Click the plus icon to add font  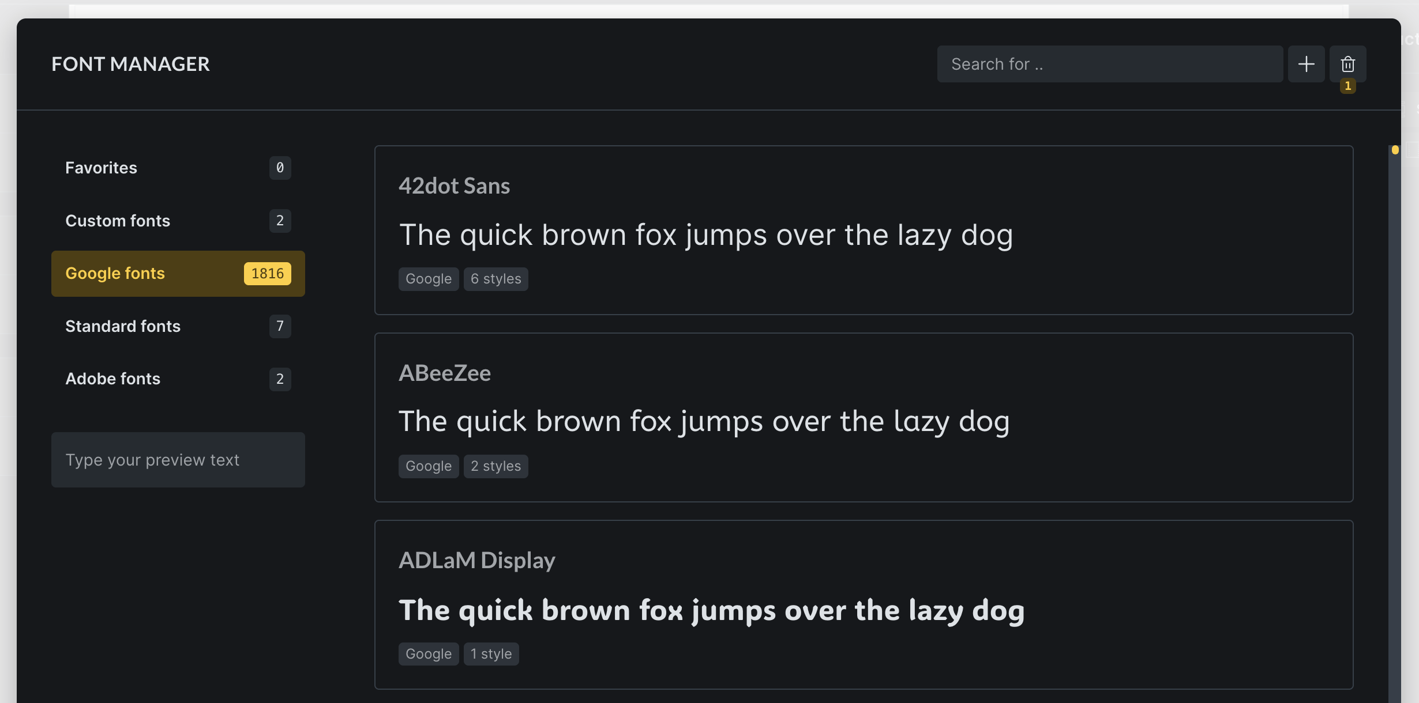click(1306, 64)
